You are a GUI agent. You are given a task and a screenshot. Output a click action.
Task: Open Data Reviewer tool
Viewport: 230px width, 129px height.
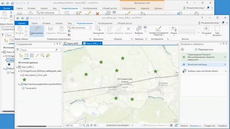tap(217, 31)
